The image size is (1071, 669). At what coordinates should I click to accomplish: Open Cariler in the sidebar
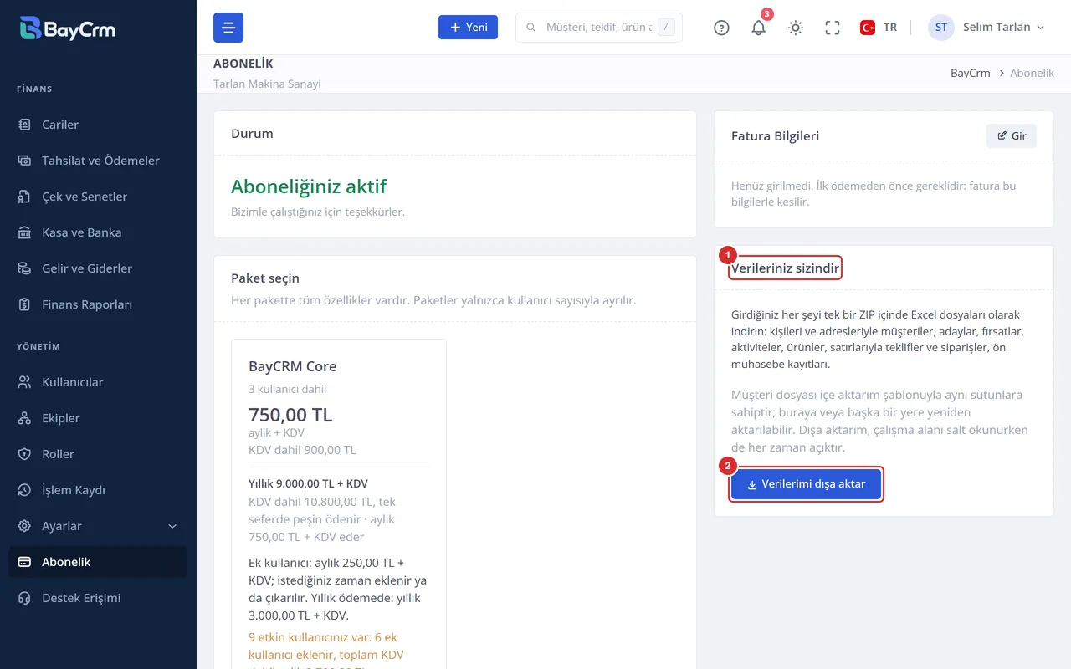[98, 125]
